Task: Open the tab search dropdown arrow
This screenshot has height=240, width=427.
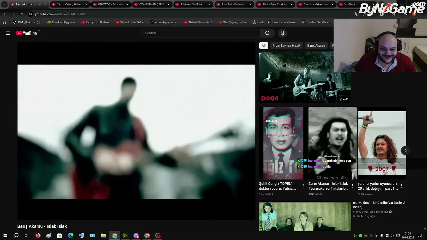Action: (4, 5)
